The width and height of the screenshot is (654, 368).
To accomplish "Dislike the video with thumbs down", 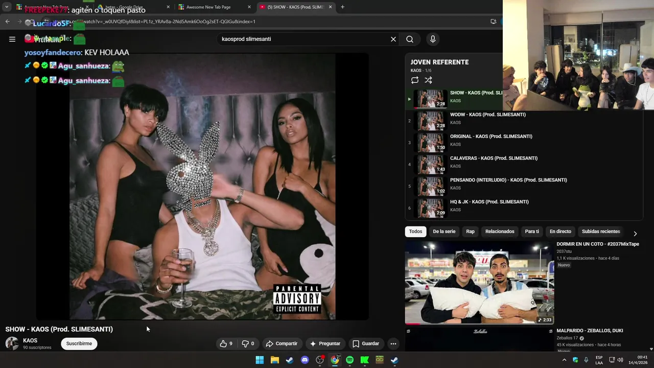I will 248,343.
